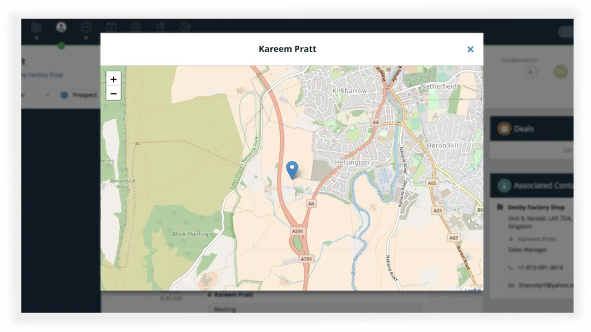Screen dimensions: 591x332
Task: Zoom in on the map
Action: (114, 79)
